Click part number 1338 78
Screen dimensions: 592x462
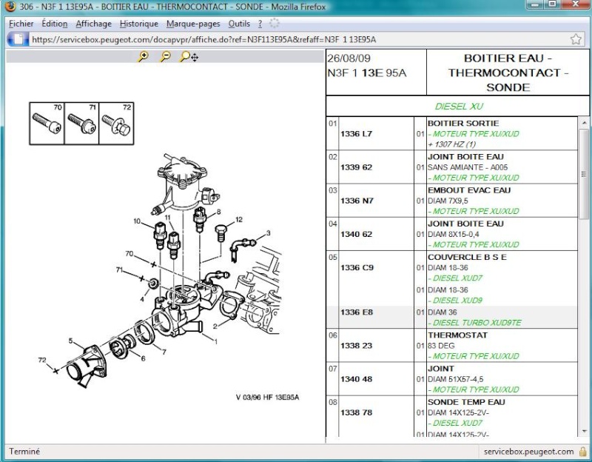click(356, 412)
